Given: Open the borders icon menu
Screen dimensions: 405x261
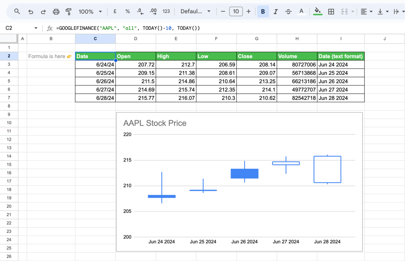Looking at the screenshot, I should pos(331,12).
